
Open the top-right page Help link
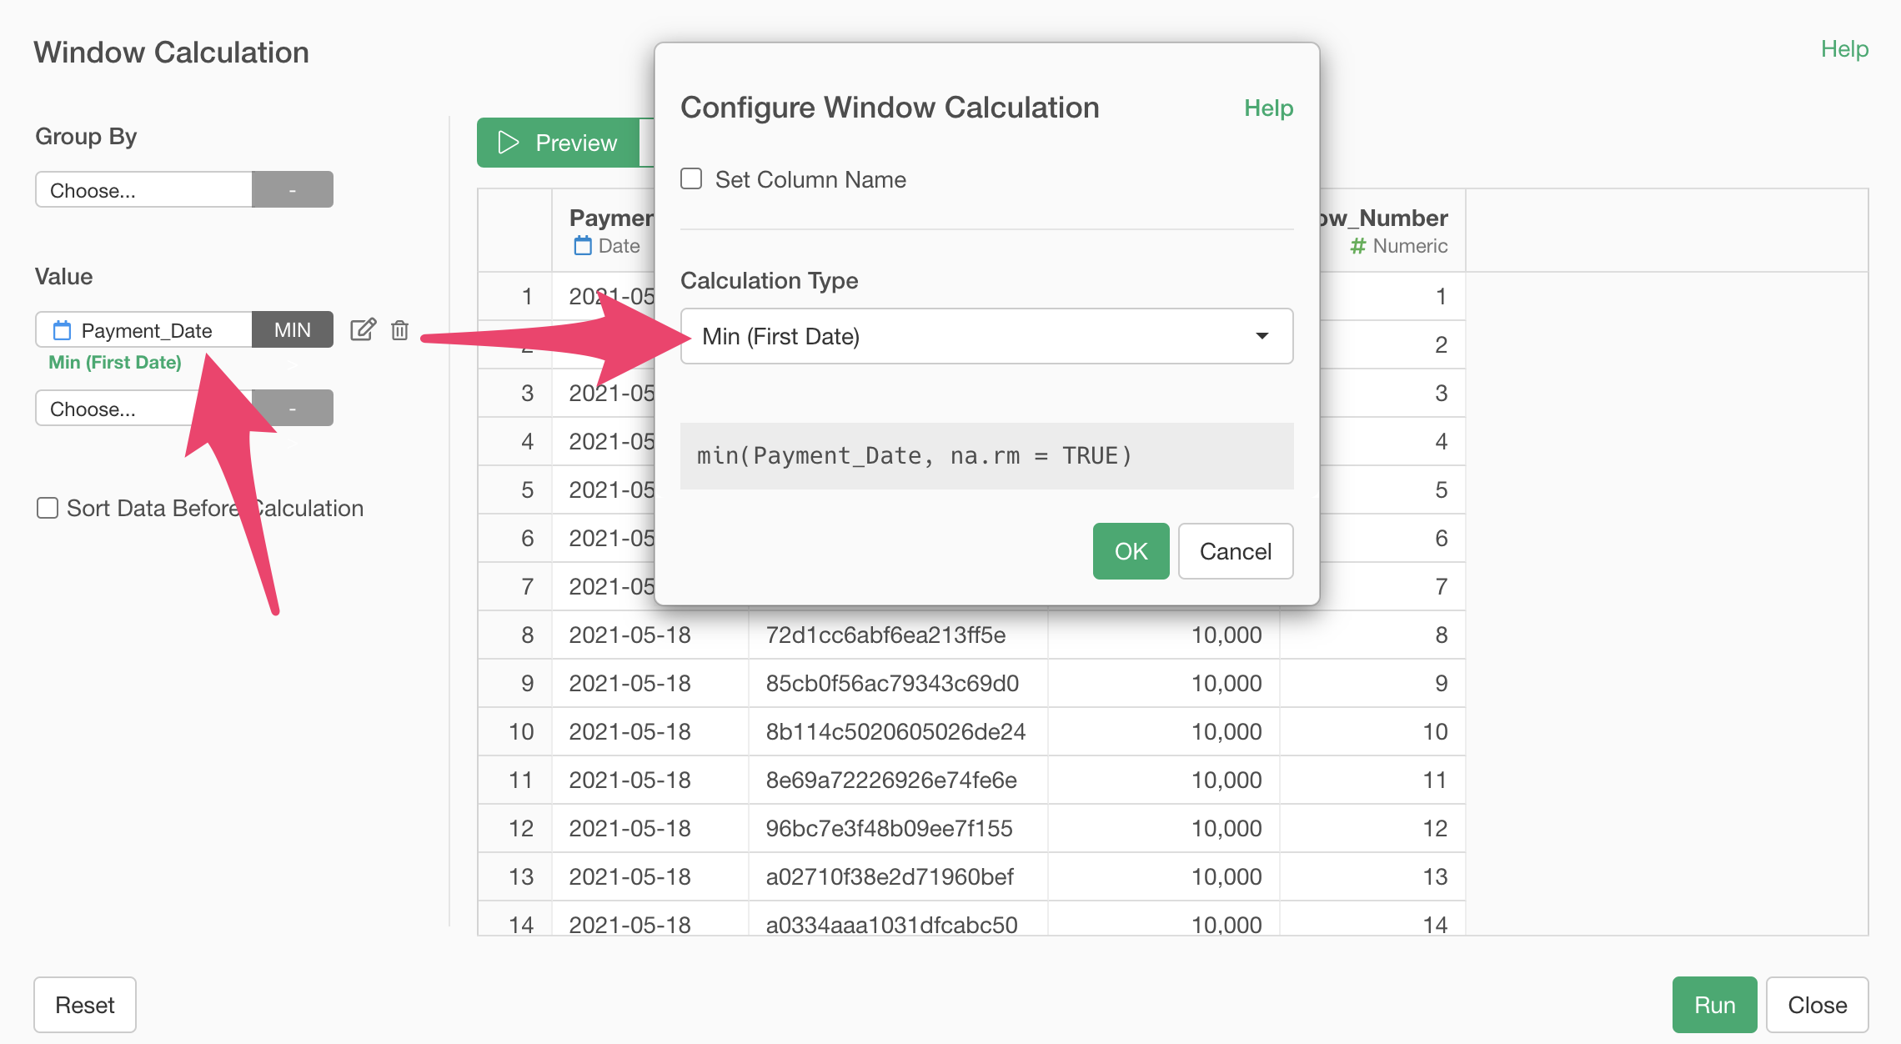(x=1843, y=49)
